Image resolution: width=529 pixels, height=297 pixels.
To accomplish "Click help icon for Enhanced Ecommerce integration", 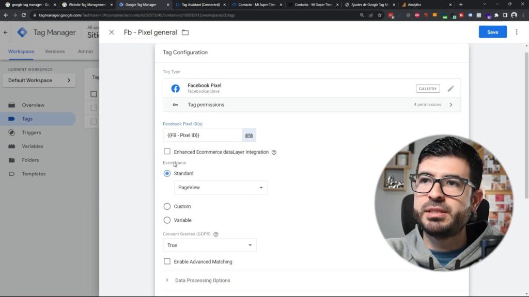I will click(274, 152).
